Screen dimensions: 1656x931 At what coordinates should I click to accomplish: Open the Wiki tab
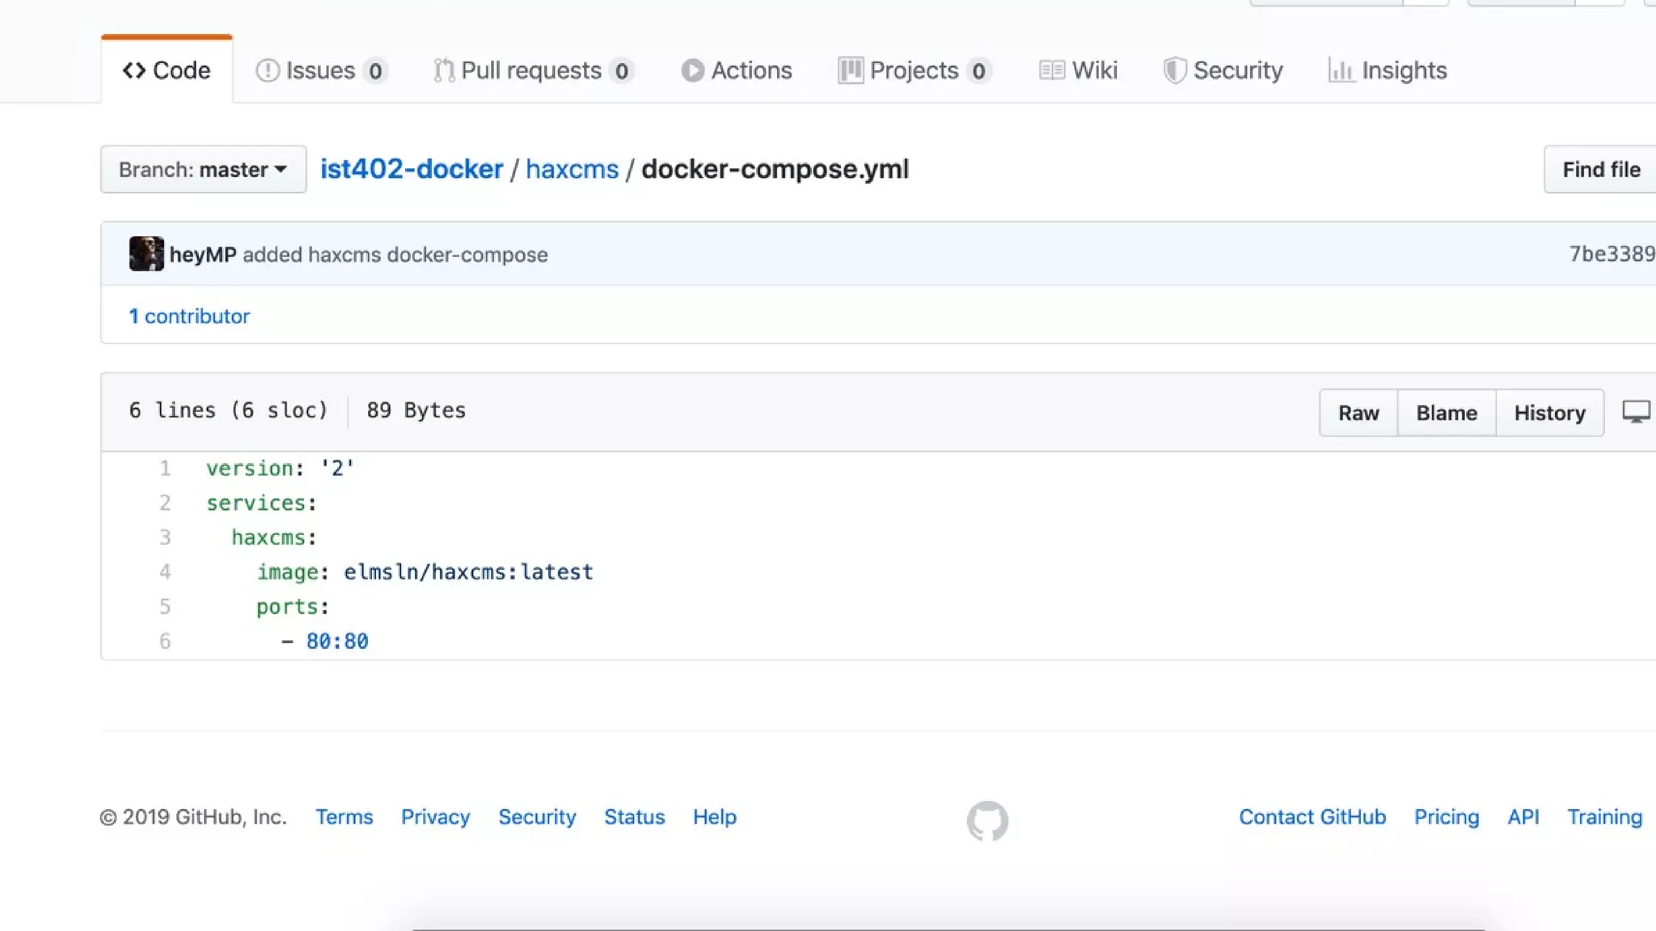pos(1079,71)
